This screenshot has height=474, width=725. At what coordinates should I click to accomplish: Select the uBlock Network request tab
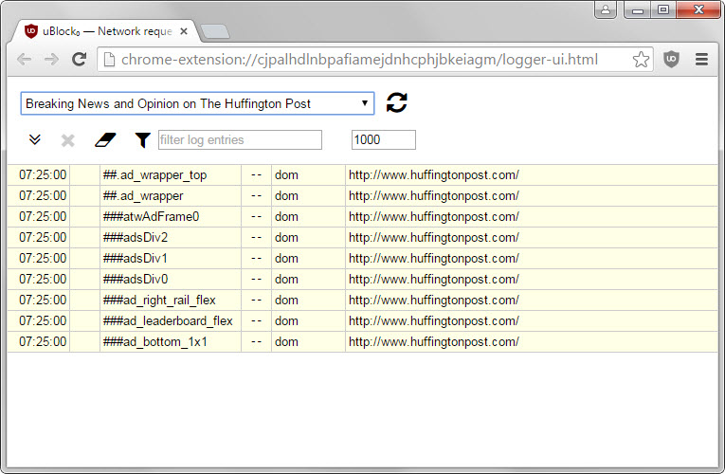[x=106, y=31]
